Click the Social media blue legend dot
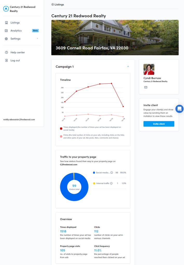The width and height of the screenshot is (184, 265). click(x=94, y=173)
